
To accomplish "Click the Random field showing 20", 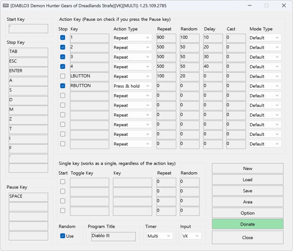I will [x=190, y=77].
